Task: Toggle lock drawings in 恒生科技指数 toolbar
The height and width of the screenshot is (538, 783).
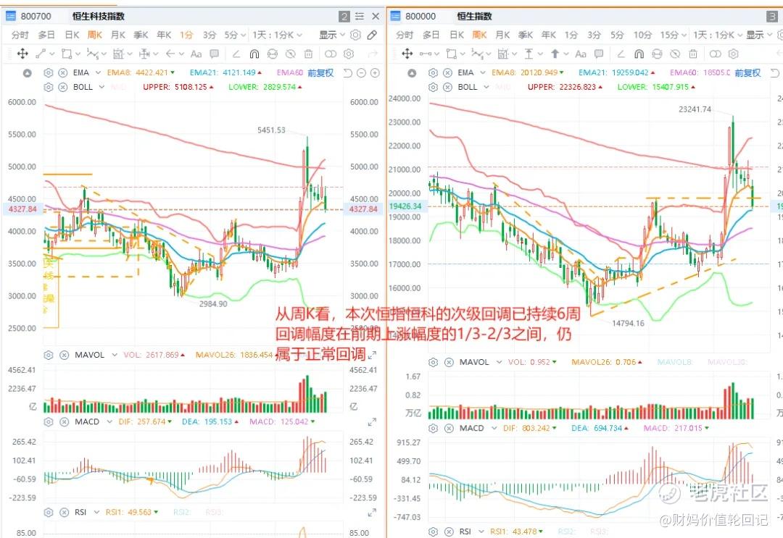Action: click(272, 54)
